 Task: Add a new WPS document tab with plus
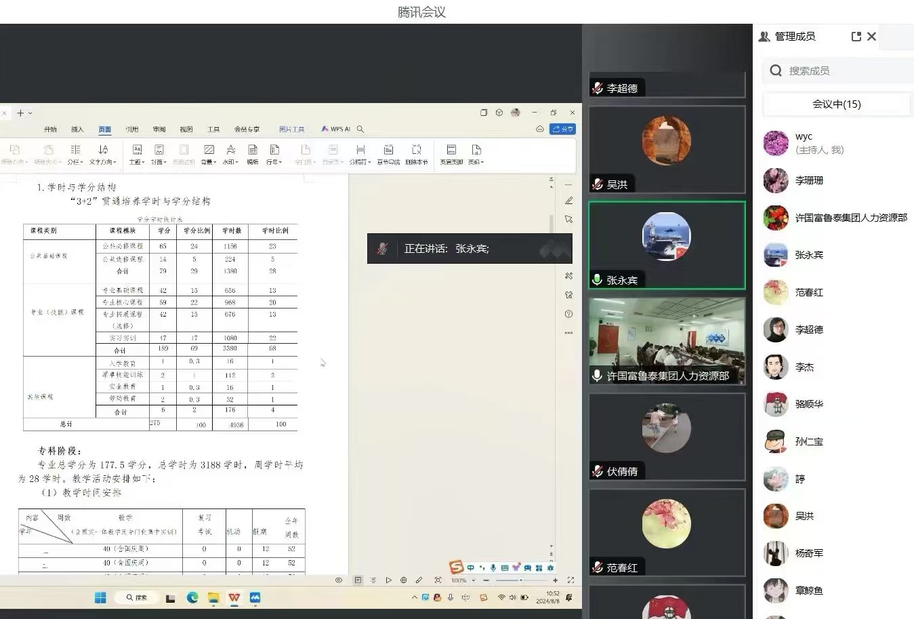coord(20,113)
